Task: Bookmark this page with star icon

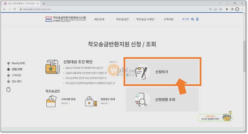Action: click(221, 9)
